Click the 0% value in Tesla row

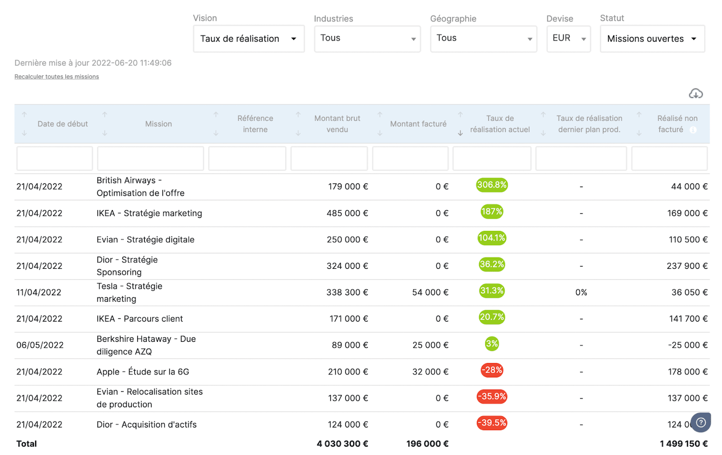pos(581,292)
